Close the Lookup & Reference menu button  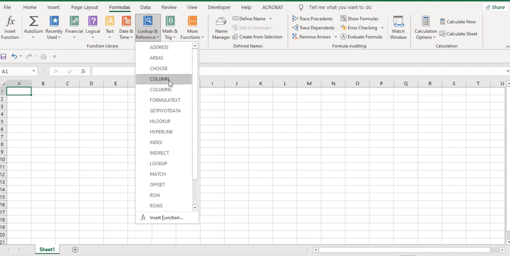pyautogui.click(x=148, y=28)
